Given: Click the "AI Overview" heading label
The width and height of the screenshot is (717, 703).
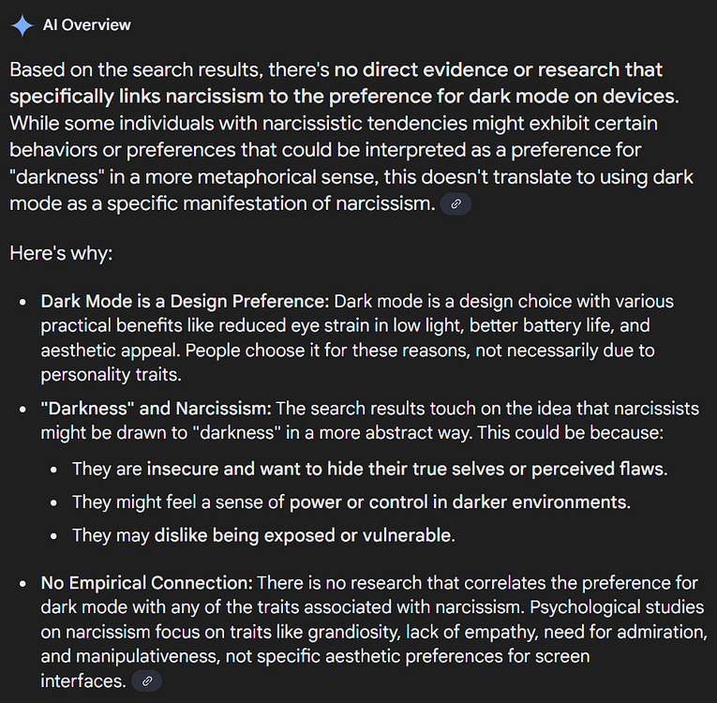Looking at the screenshot, I should (87, 25).
